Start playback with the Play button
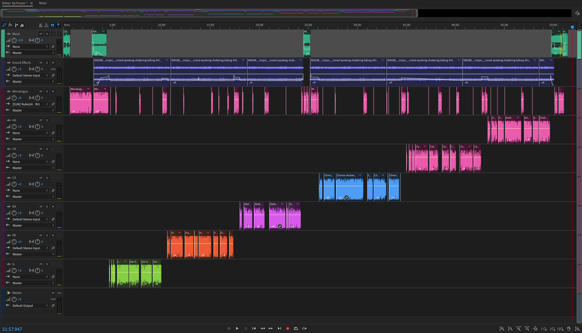 (x=237, y=329)
